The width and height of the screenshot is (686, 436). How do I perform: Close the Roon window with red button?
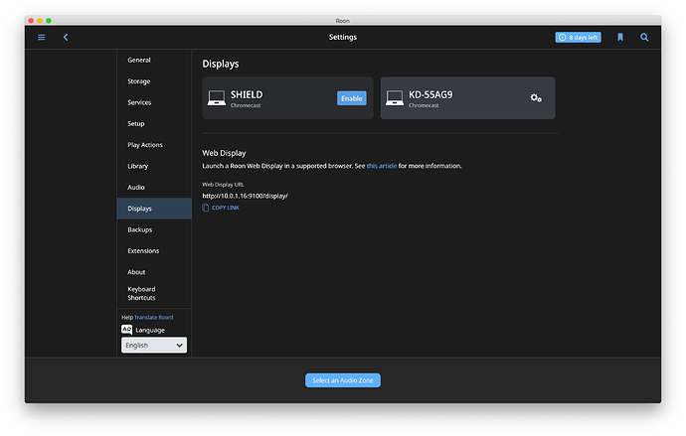coord(31,21)
